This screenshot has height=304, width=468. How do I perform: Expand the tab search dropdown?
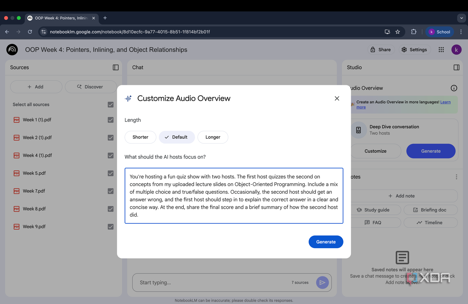461,18
